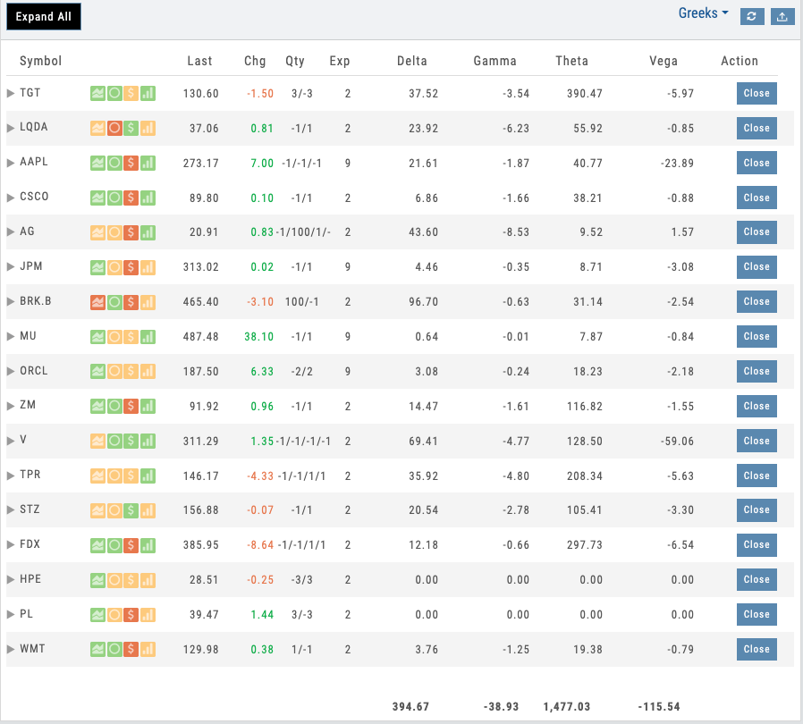This screenshot has width=803, height=724.
Task: Sort by the Delta column header
Action: point(412,61)
